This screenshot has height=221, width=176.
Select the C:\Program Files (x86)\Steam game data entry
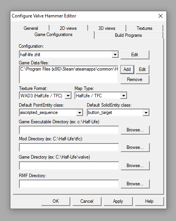[69, 69]
